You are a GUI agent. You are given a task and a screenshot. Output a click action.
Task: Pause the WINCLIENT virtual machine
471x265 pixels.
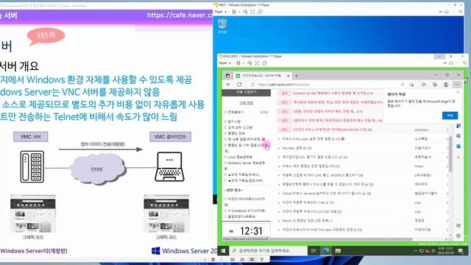pos(238,63)
